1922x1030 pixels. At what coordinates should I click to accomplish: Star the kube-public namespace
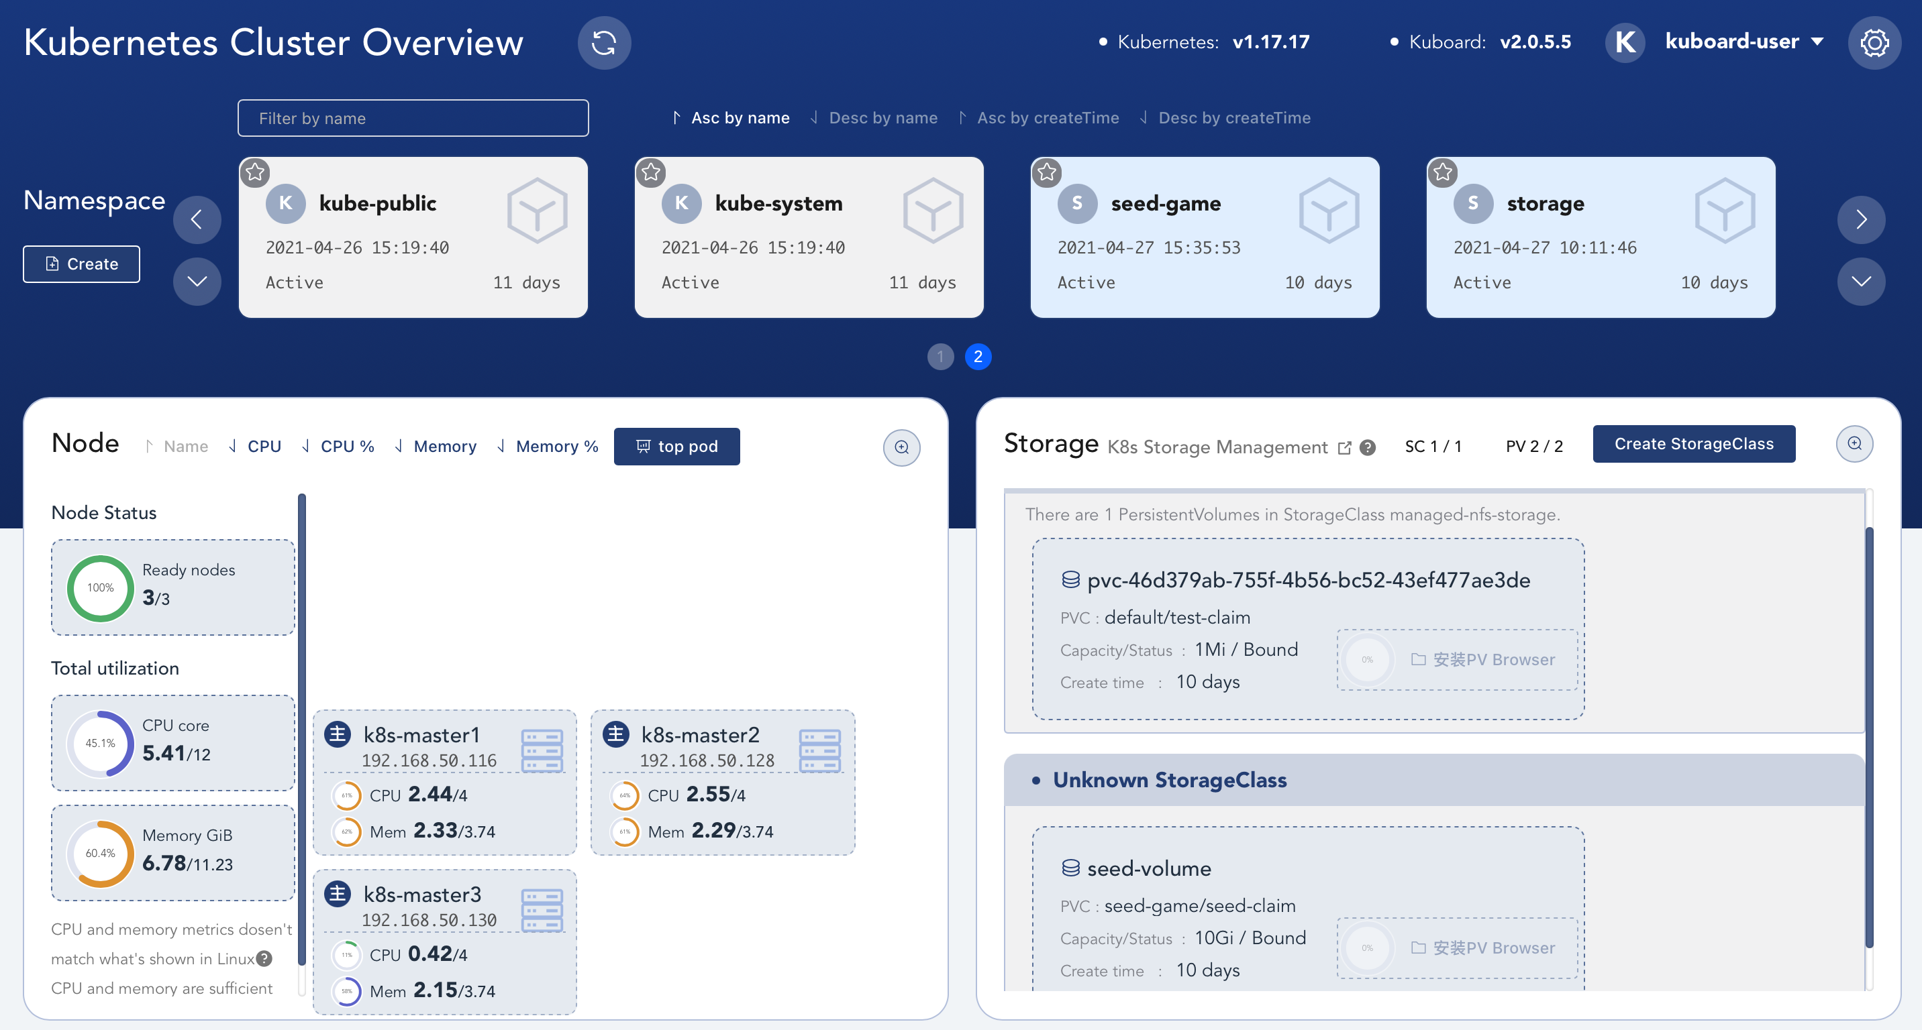255,172
